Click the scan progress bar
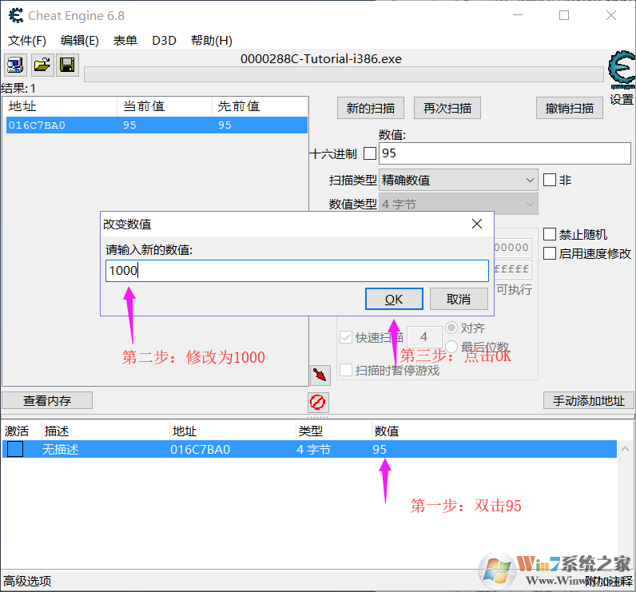This screenshot has height=592, width=636. click(344, 74)
